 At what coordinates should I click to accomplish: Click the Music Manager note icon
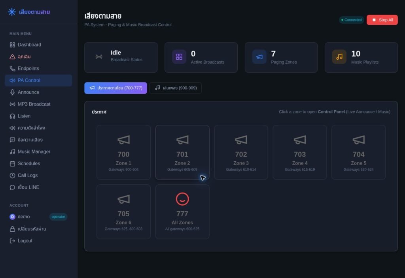click(x=12, y=152)
